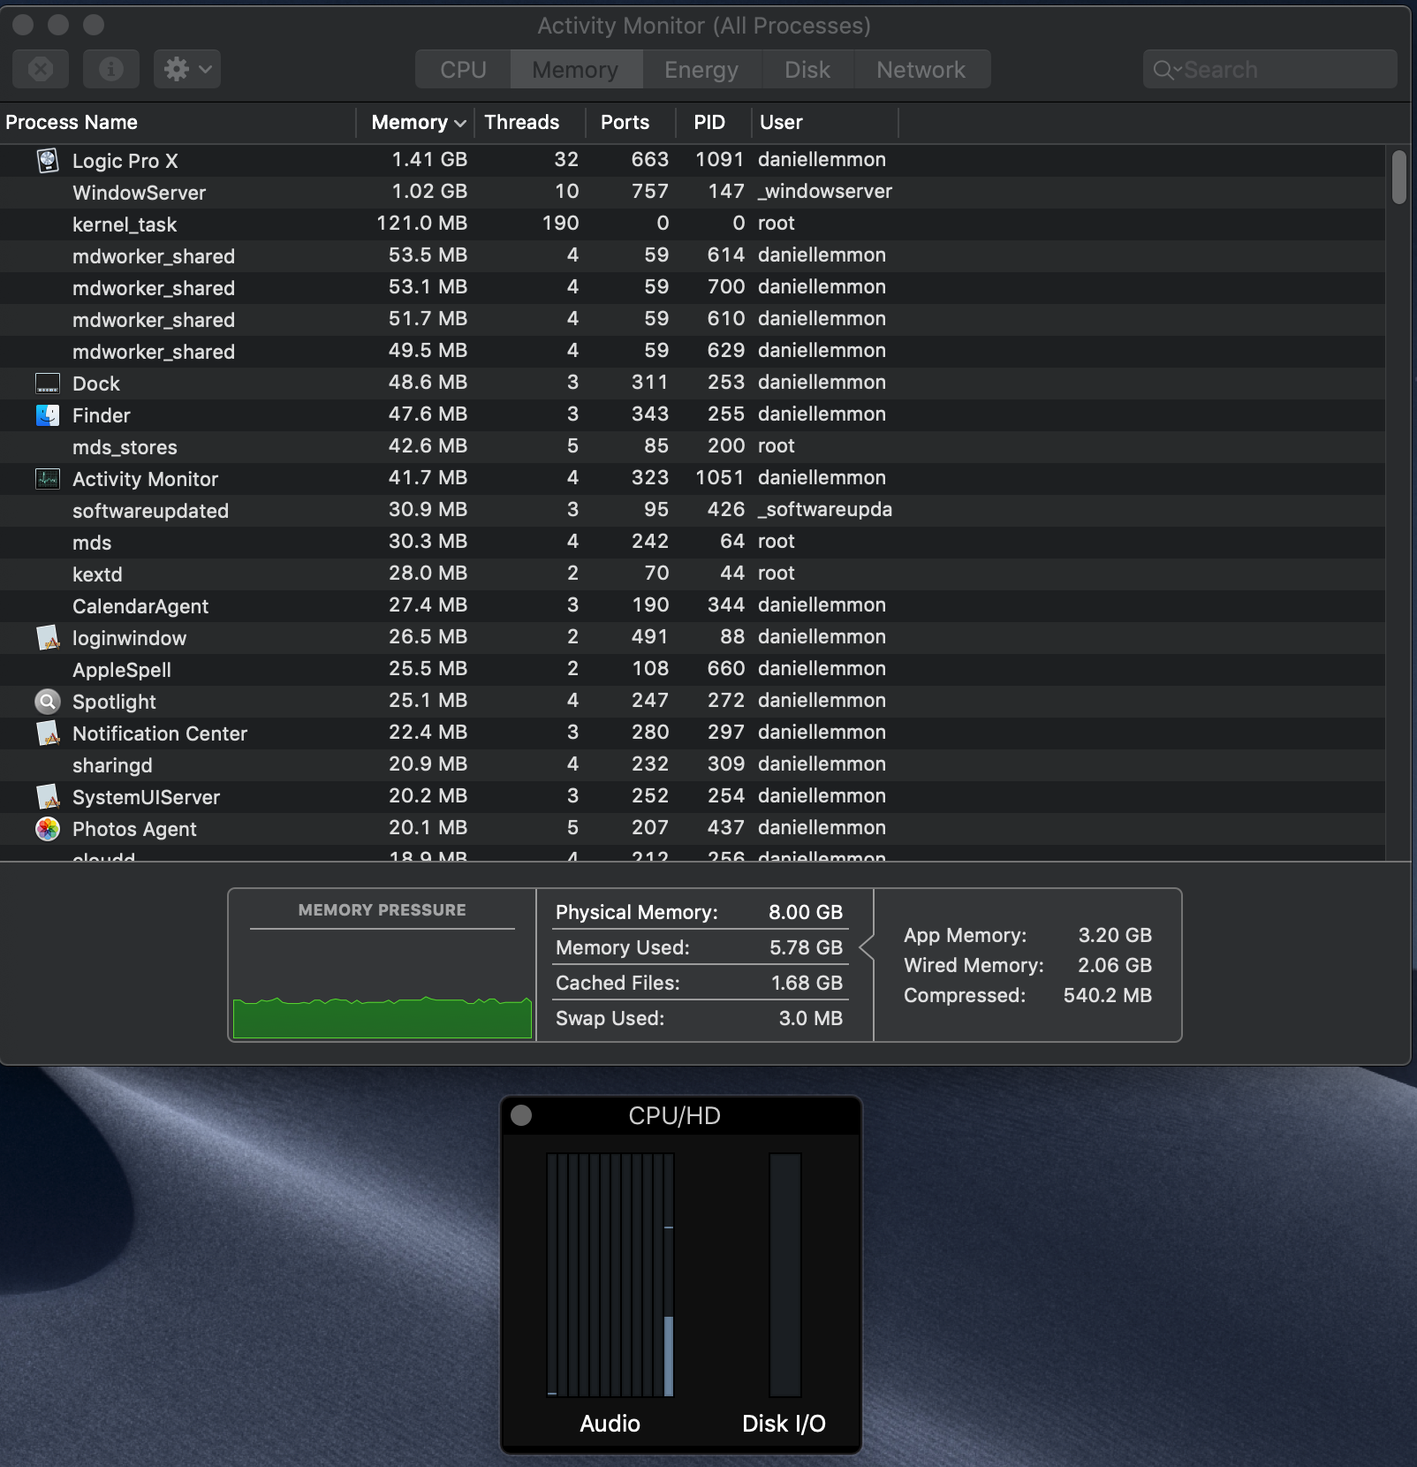
Task: Switch to the Disk tab
Action: (807, 70)
